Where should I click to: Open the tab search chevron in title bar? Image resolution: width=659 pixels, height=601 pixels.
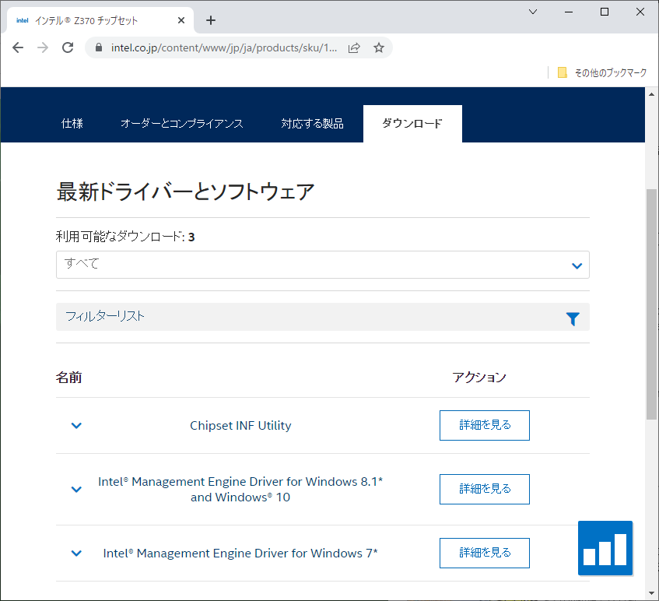[533, 12]
